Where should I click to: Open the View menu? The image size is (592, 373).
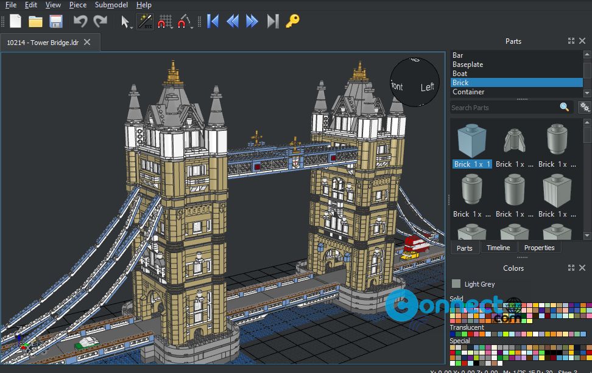click(x=53, y=5)
